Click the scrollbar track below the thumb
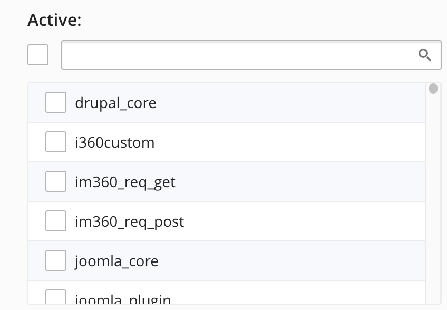Screen dimensions: 447x310 tap(433, 200)
